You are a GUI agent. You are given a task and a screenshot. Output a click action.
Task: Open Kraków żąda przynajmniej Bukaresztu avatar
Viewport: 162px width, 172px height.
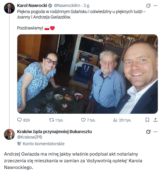pyautogui.click(x=9, y=134)
